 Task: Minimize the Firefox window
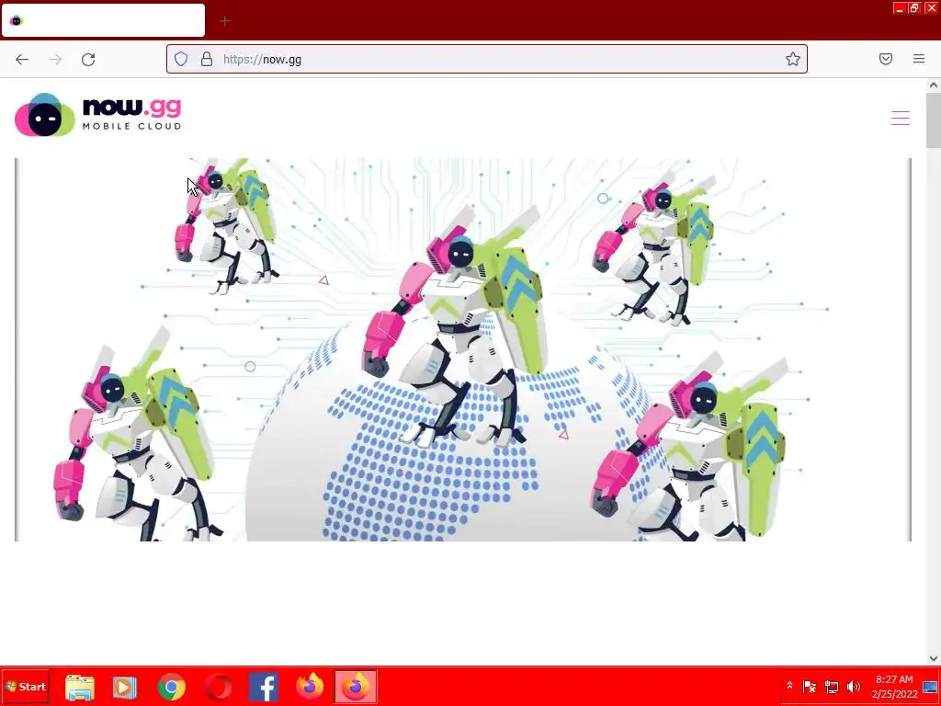coord(900,7)
